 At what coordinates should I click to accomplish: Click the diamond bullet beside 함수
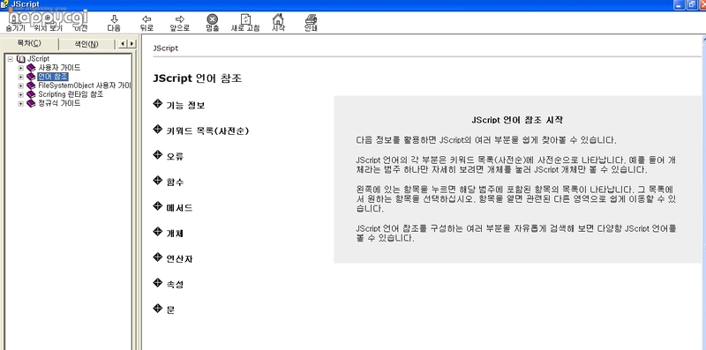(158, 181)
